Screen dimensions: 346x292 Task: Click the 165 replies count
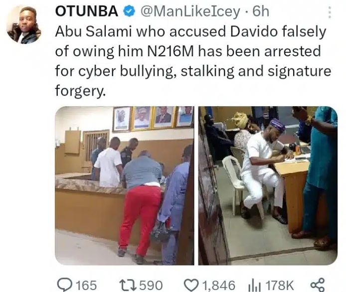85,284
